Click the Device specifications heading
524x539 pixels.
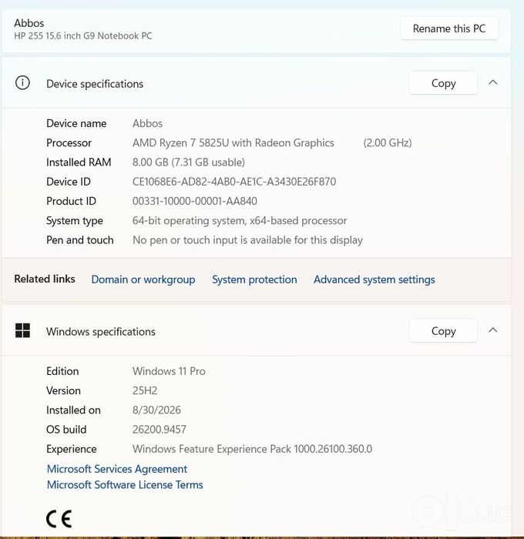coord(95,84)
